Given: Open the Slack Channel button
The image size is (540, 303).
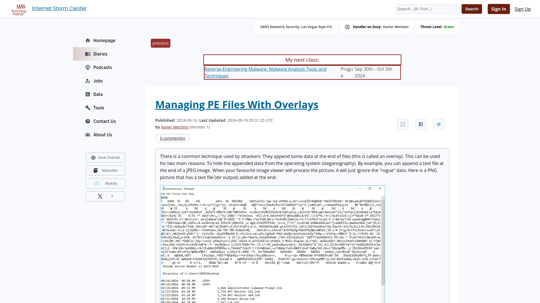Looking at the screenshot, I should pyautogui.click(x=105, y=158).
